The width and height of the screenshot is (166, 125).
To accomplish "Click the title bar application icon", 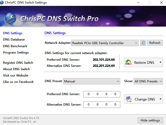I will 2,3.
